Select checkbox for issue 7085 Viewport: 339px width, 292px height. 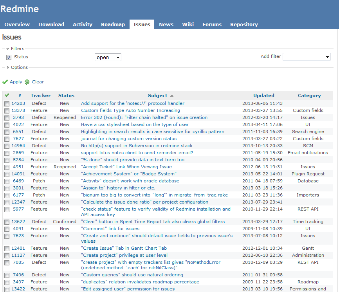(7, 263)
